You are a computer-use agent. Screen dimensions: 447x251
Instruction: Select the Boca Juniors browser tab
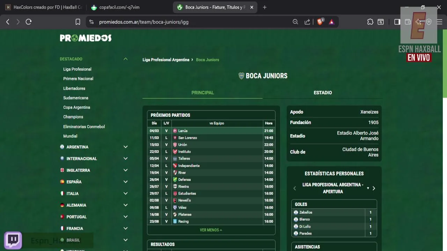215,7
